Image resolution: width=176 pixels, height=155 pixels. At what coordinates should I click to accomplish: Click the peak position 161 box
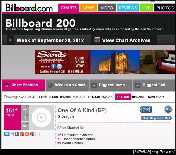point(25,126)
